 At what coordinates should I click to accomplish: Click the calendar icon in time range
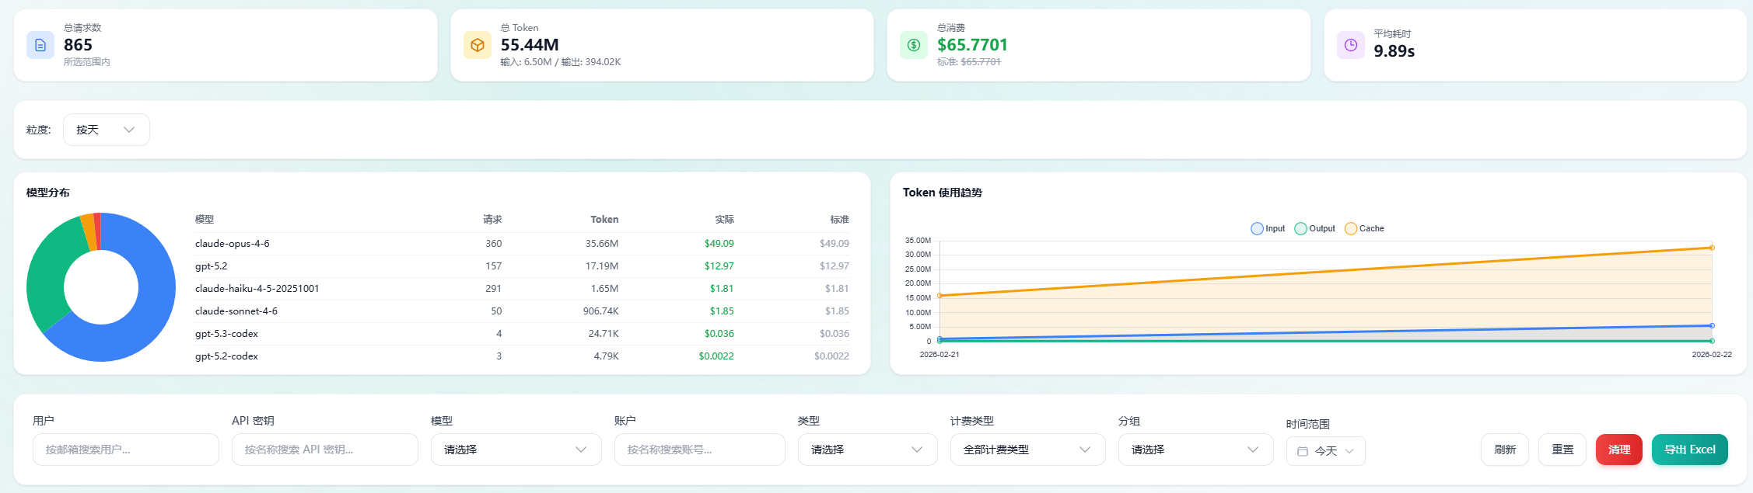click(1303, 451)
